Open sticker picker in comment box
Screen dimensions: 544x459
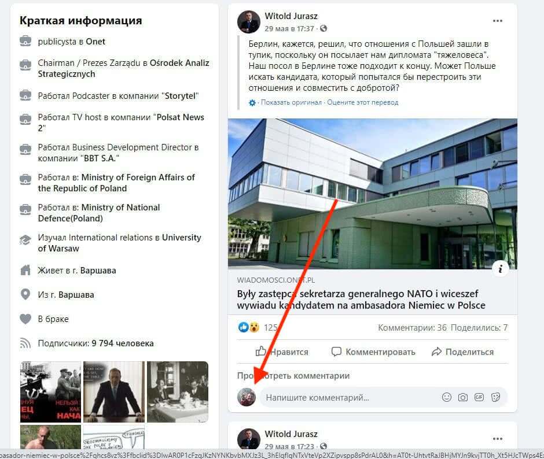[495, 397]
